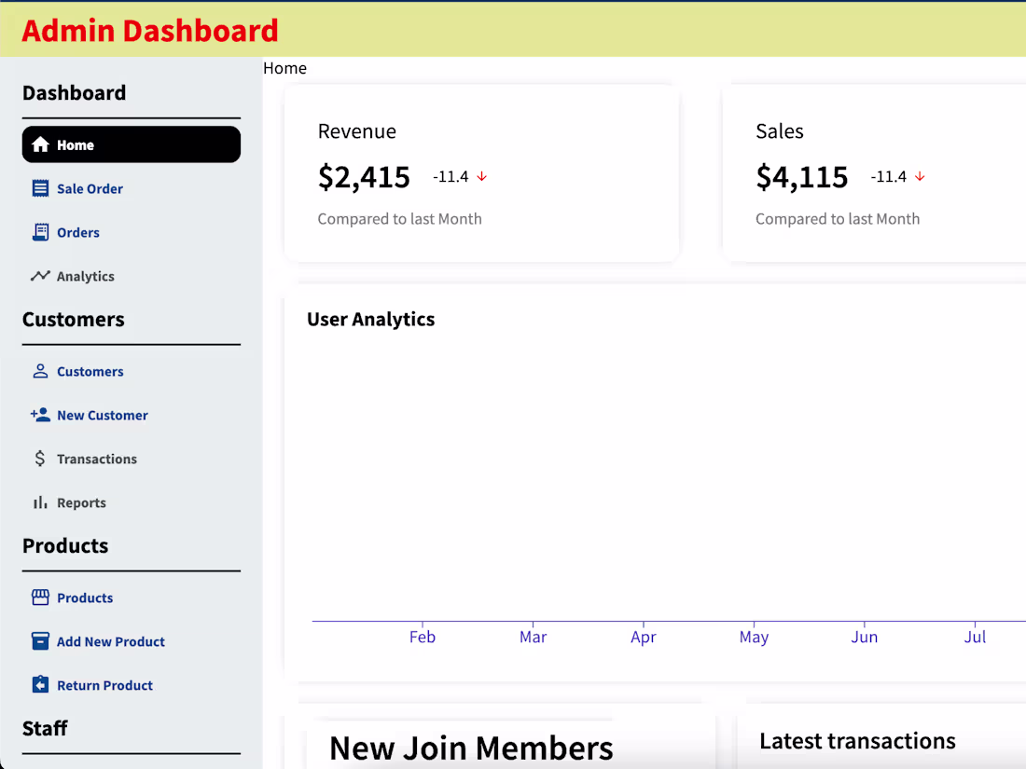1026x769 pixels.
Task: Click the Sales card amount $4,115
Action: (802, 176)
